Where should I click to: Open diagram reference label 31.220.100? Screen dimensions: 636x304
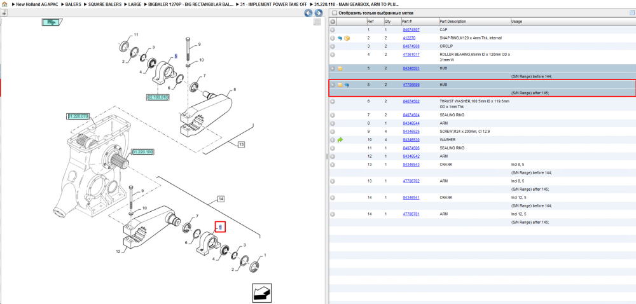click(142, 152)
